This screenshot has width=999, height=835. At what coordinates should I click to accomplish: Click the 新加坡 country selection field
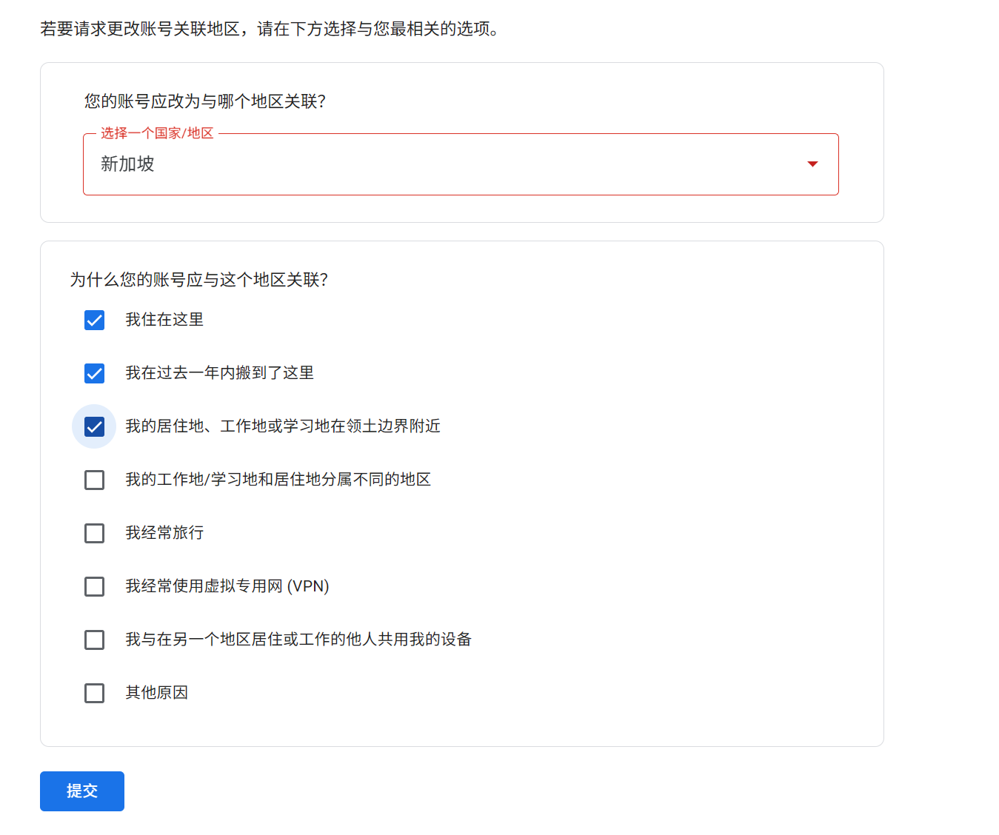coord(461,164)
